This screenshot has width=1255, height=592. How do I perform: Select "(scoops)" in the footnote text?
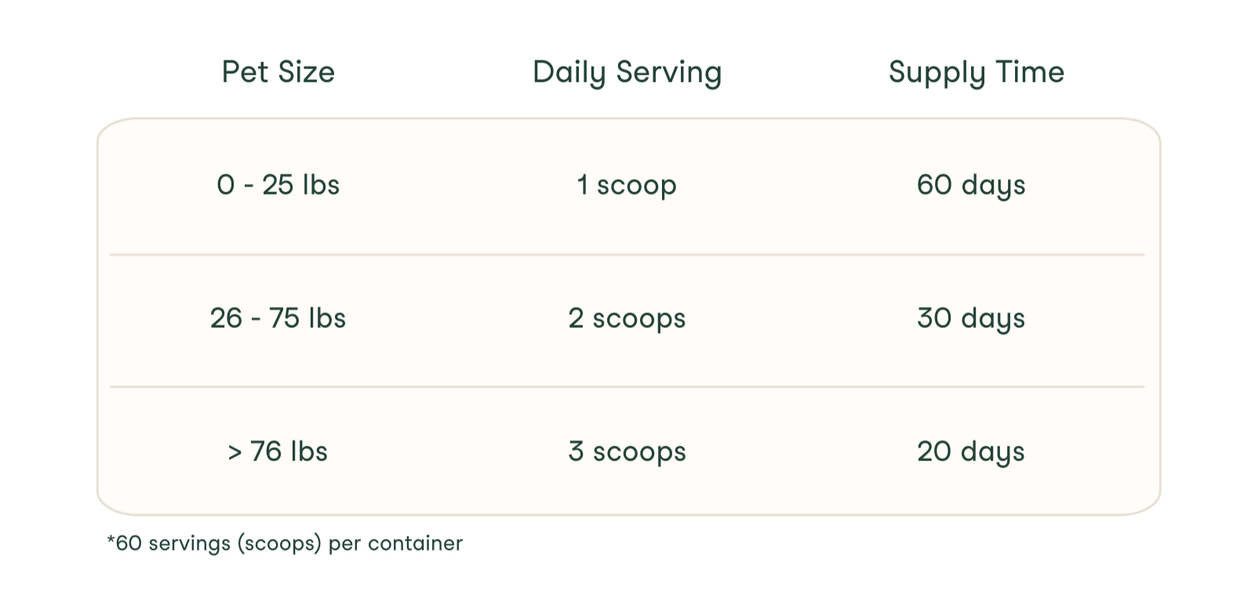(280, 543)
